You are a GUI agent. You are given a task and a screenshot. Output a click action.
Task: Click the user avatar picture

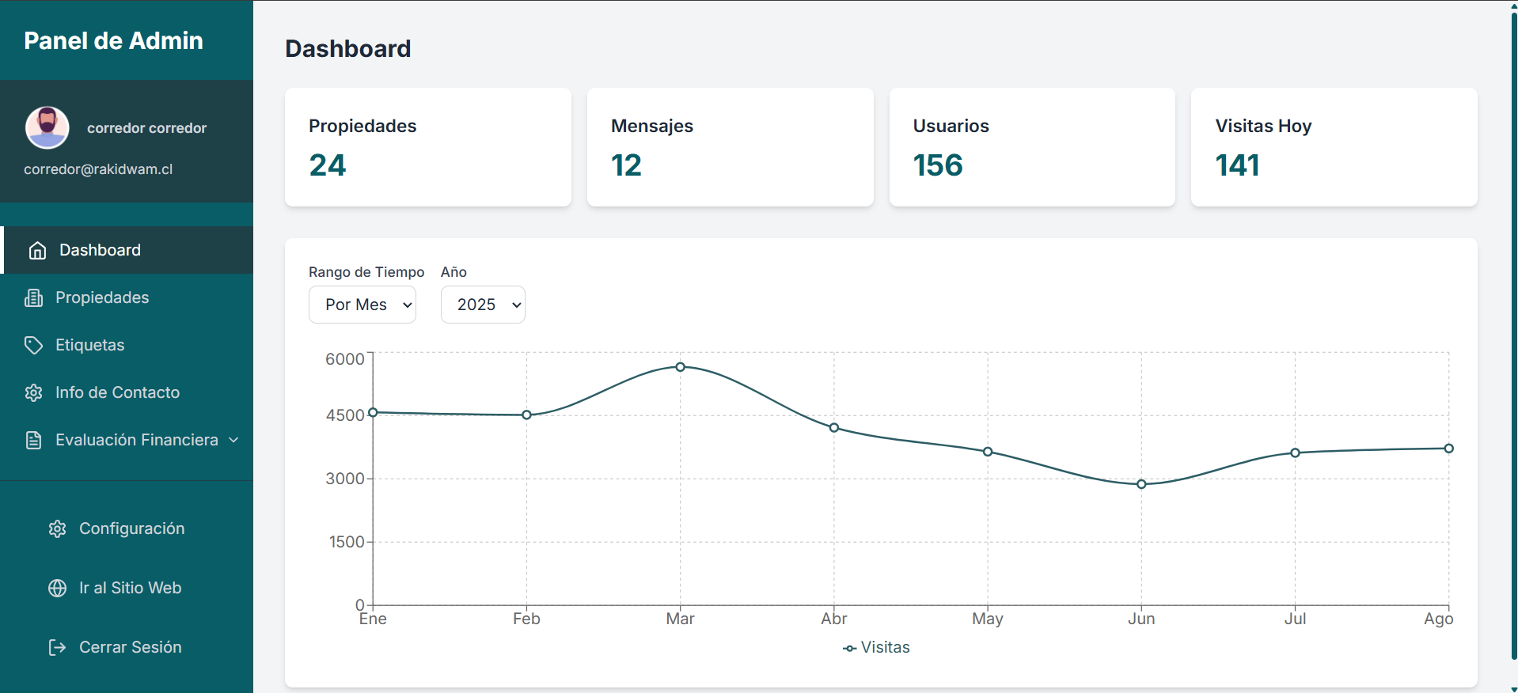click(x=47, y=127)
